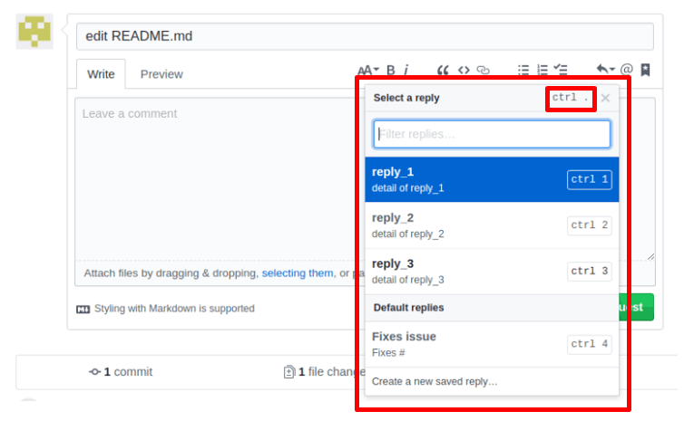Insert code with the code brackets icon
Viewport: 684px width, 421px height.
[464, 70]
